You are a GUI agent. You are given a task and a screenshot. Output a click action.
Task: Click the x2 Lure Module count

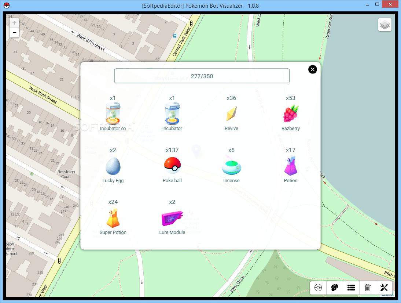point(172,202)
